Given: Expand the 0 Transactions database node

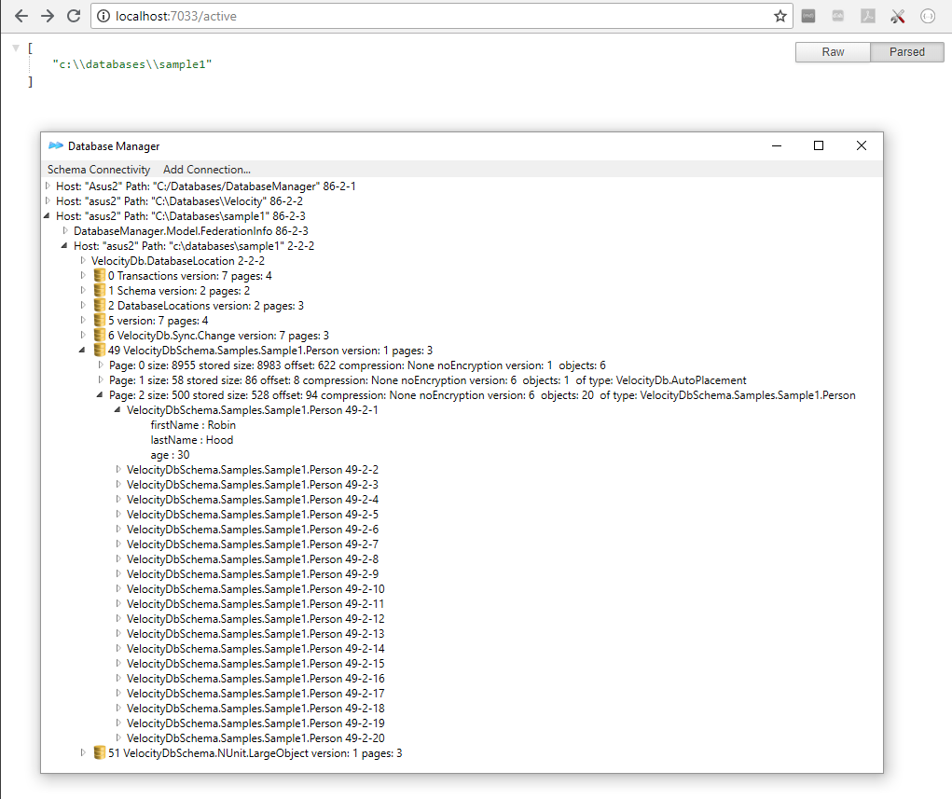Looking at the screenshot, I should point(83,276).
